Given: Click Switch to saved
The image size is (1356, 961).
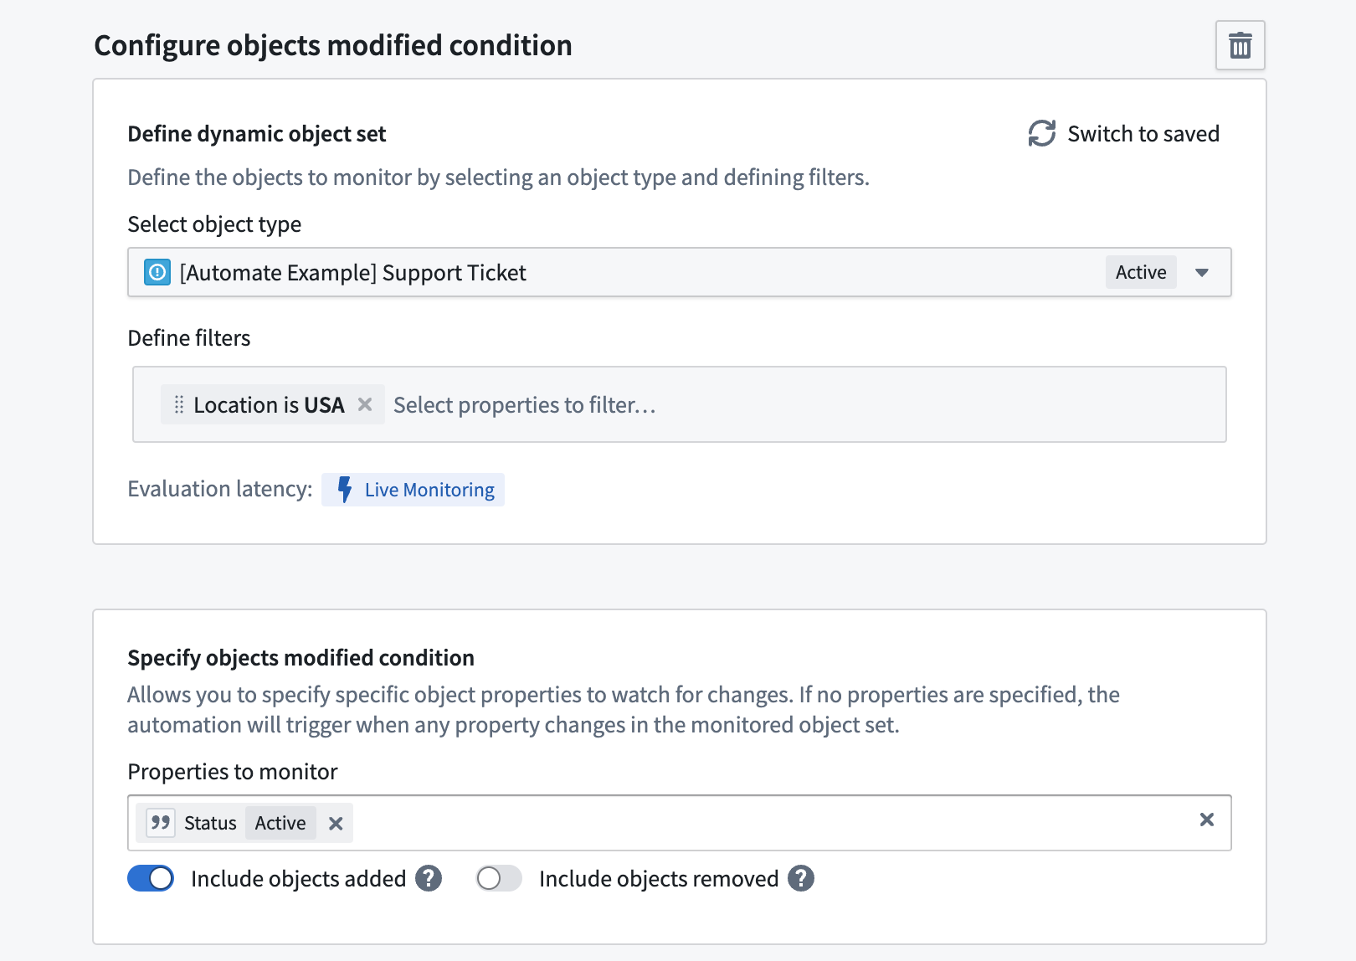Looking at the screenshot, I should (1124, 133).
